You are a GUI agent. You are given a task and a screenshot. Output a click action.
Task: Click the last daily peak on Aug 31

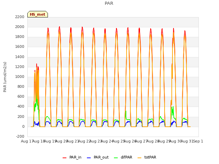coord(185,31)
